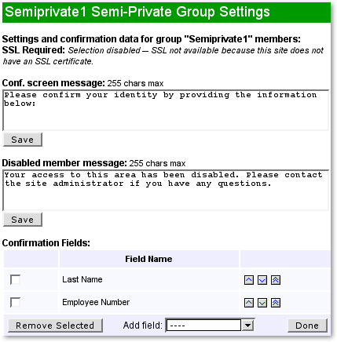Click the Employee Number field label
The height and width of the screenshot is (342, 337).
point(96,302)
